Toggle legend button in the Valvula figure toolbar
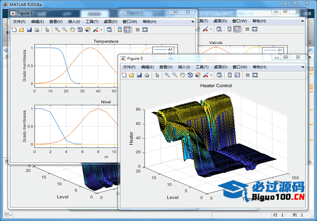The image size is (317, 221). (237, 29)
